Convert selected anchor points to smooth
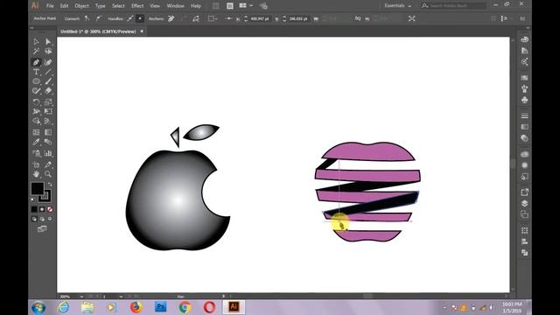 point(99,18)
